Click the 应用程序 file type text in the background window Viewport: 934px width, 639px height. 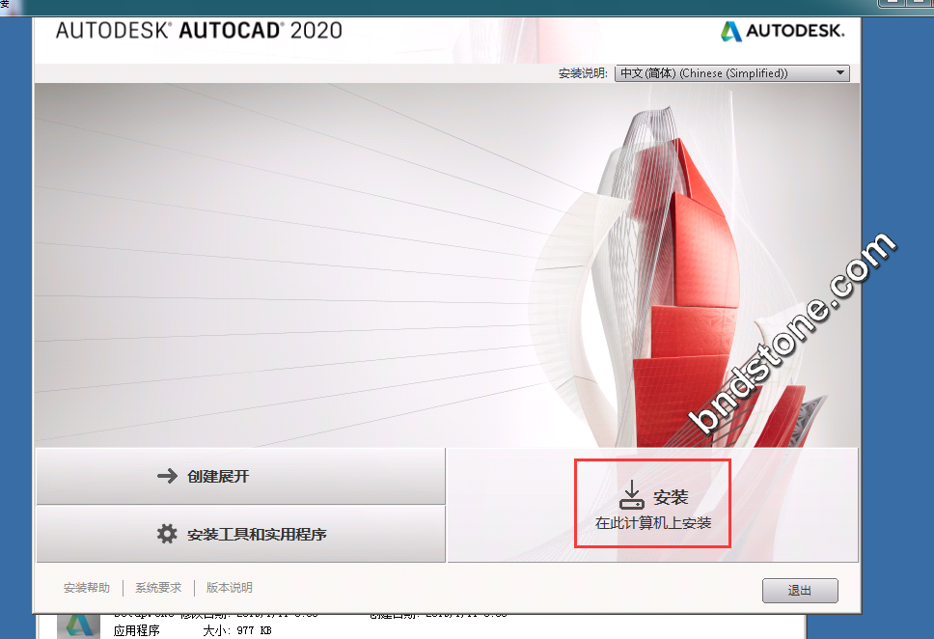tap(137, 630)
